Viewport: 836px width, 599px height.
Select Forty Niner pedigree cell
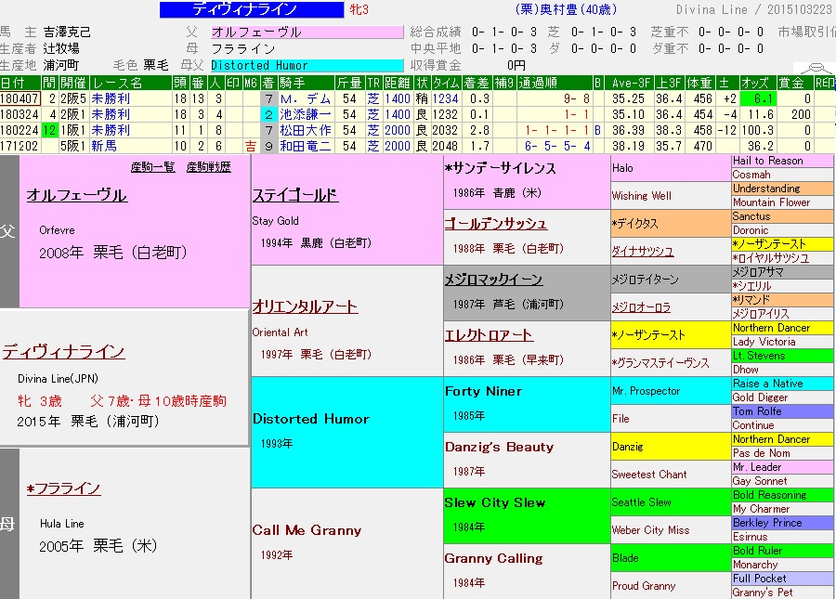click(527, 404)
